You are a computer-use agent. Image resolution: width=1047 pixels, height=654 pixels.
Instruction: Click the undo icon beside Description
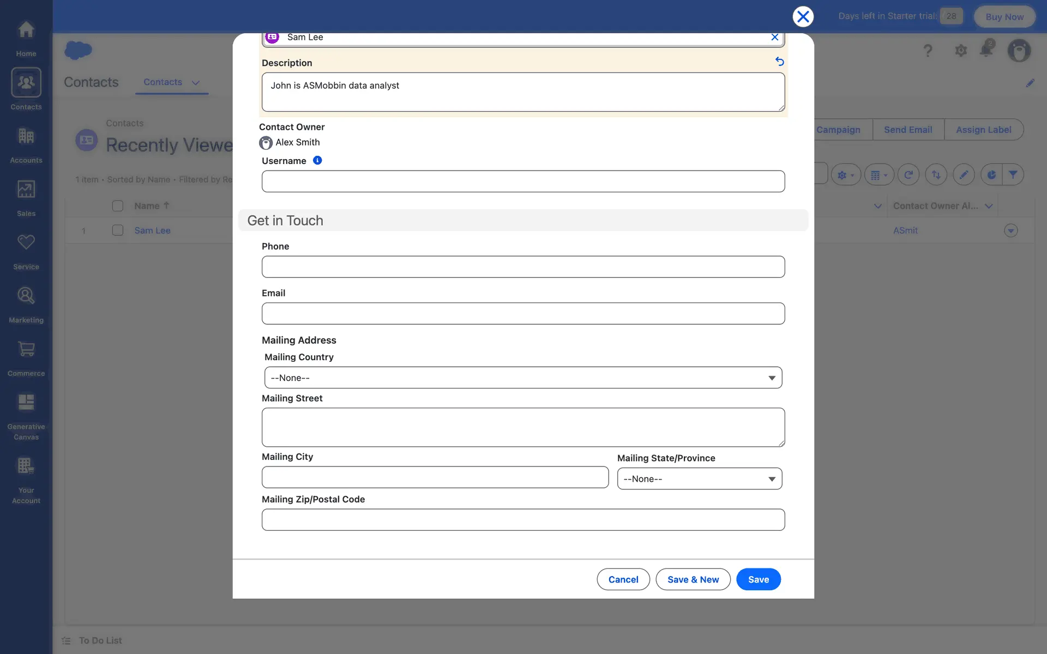point(780,62)
